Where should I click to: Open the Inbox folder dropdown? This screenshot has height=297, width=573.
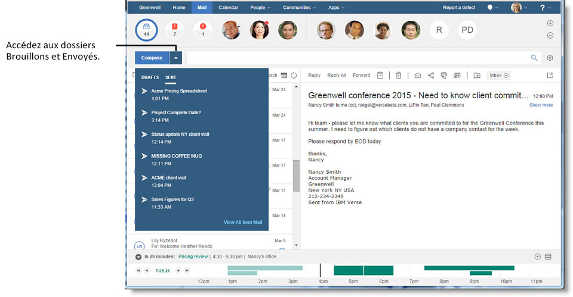(499, 76)
